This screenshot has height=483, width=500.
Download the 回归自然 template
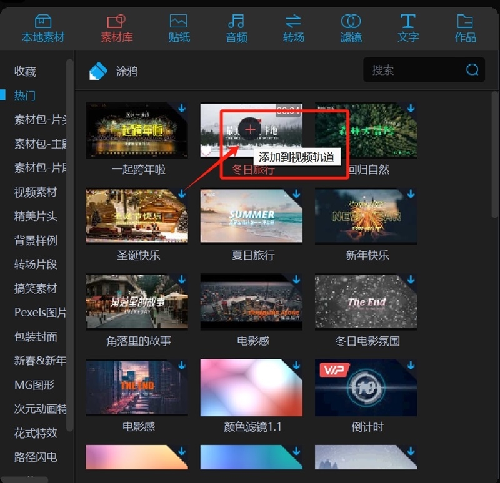411,108
